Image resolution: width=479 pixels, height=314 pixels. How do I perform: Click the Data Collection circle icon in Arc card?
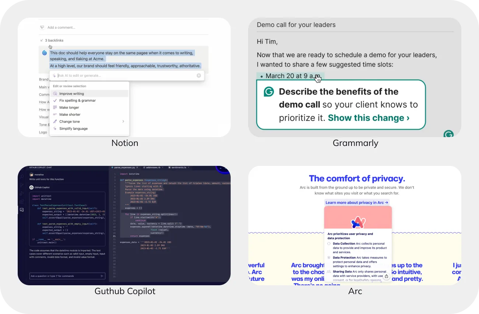point(329,244)
